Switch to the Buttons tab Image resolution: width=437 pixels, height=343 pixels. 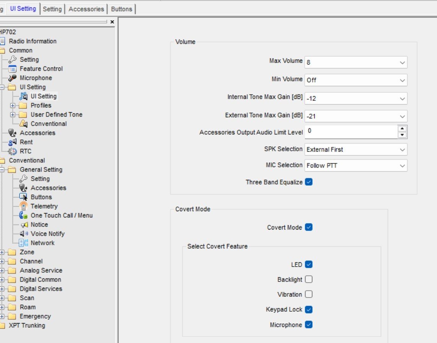point(121,9)
